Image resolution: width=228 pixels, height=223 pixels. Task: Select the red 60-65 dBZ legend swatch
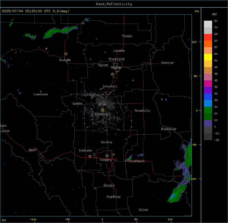tap(208, 37)
